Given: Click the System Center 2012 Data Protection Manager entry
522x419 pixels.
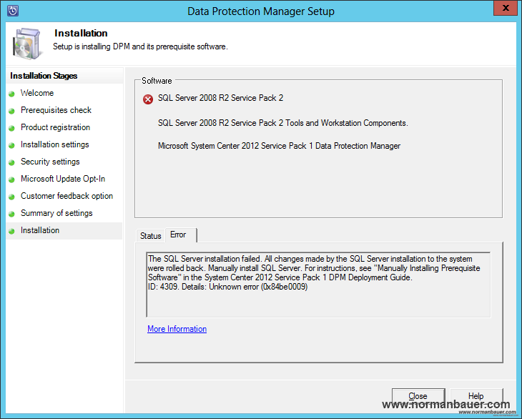Looking at the screenshot, I should click(279, 146).
